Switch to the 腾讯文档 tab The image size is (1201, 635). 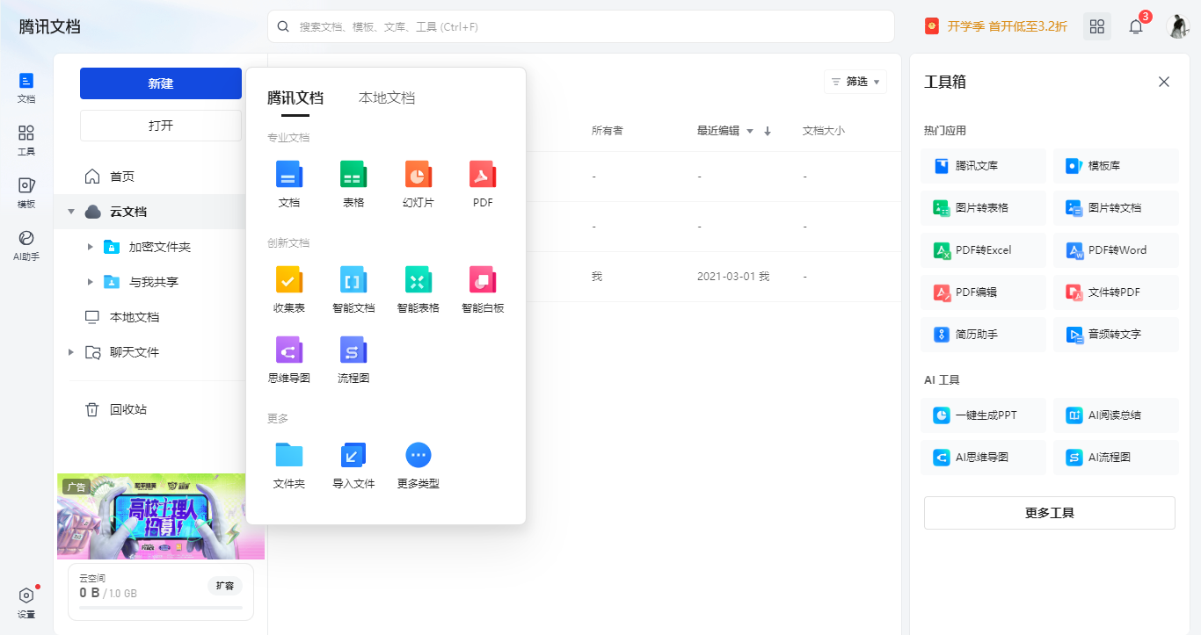pyautogui.click(x=296, y=98)
